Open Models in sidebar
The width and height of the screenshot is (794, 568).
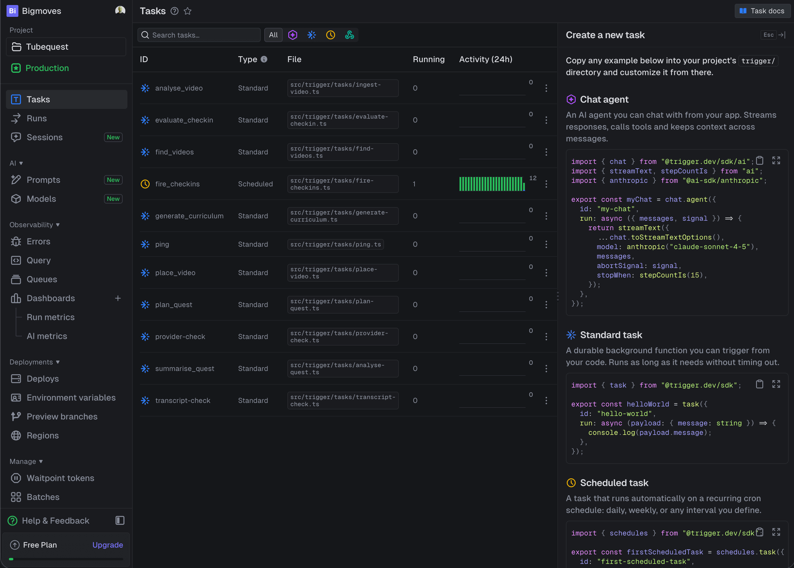[x=67, y=199]
